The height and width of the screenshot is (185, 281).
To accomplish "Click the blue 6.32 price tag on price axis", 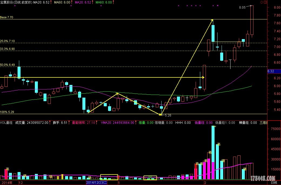I will [x=271, y=71].
